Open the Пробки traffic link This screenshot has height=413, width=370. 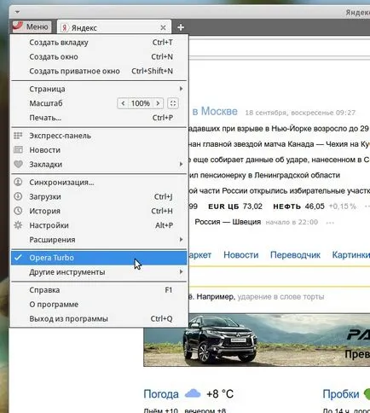point(341,394)
